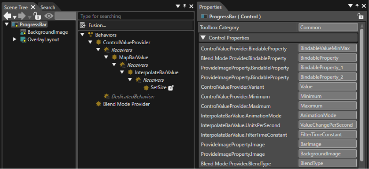This screenshot has width=369, height=169.
Task: Click the OverlayLayout node icon
Action: coord(23,39)
